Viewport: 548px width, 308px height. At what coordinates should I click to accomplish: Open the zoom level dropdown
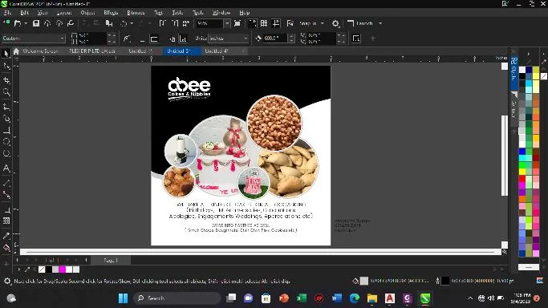pyautogui.click(x=227, y=23)
